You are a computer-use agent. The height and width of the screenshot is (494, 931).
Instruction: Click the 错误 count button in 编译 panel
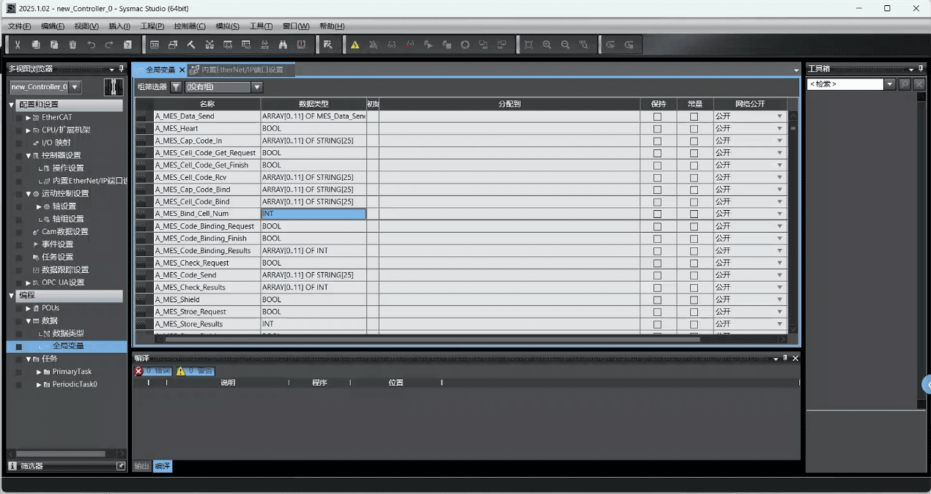point(152,371)
